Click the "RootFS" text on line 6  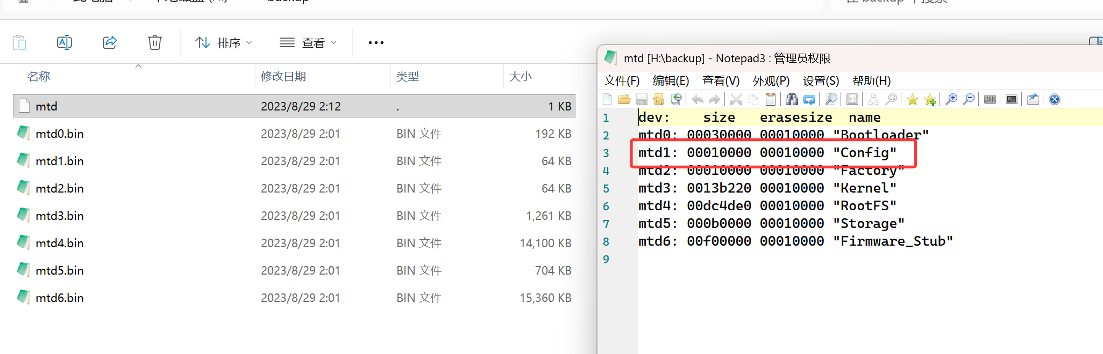(864, 206)
